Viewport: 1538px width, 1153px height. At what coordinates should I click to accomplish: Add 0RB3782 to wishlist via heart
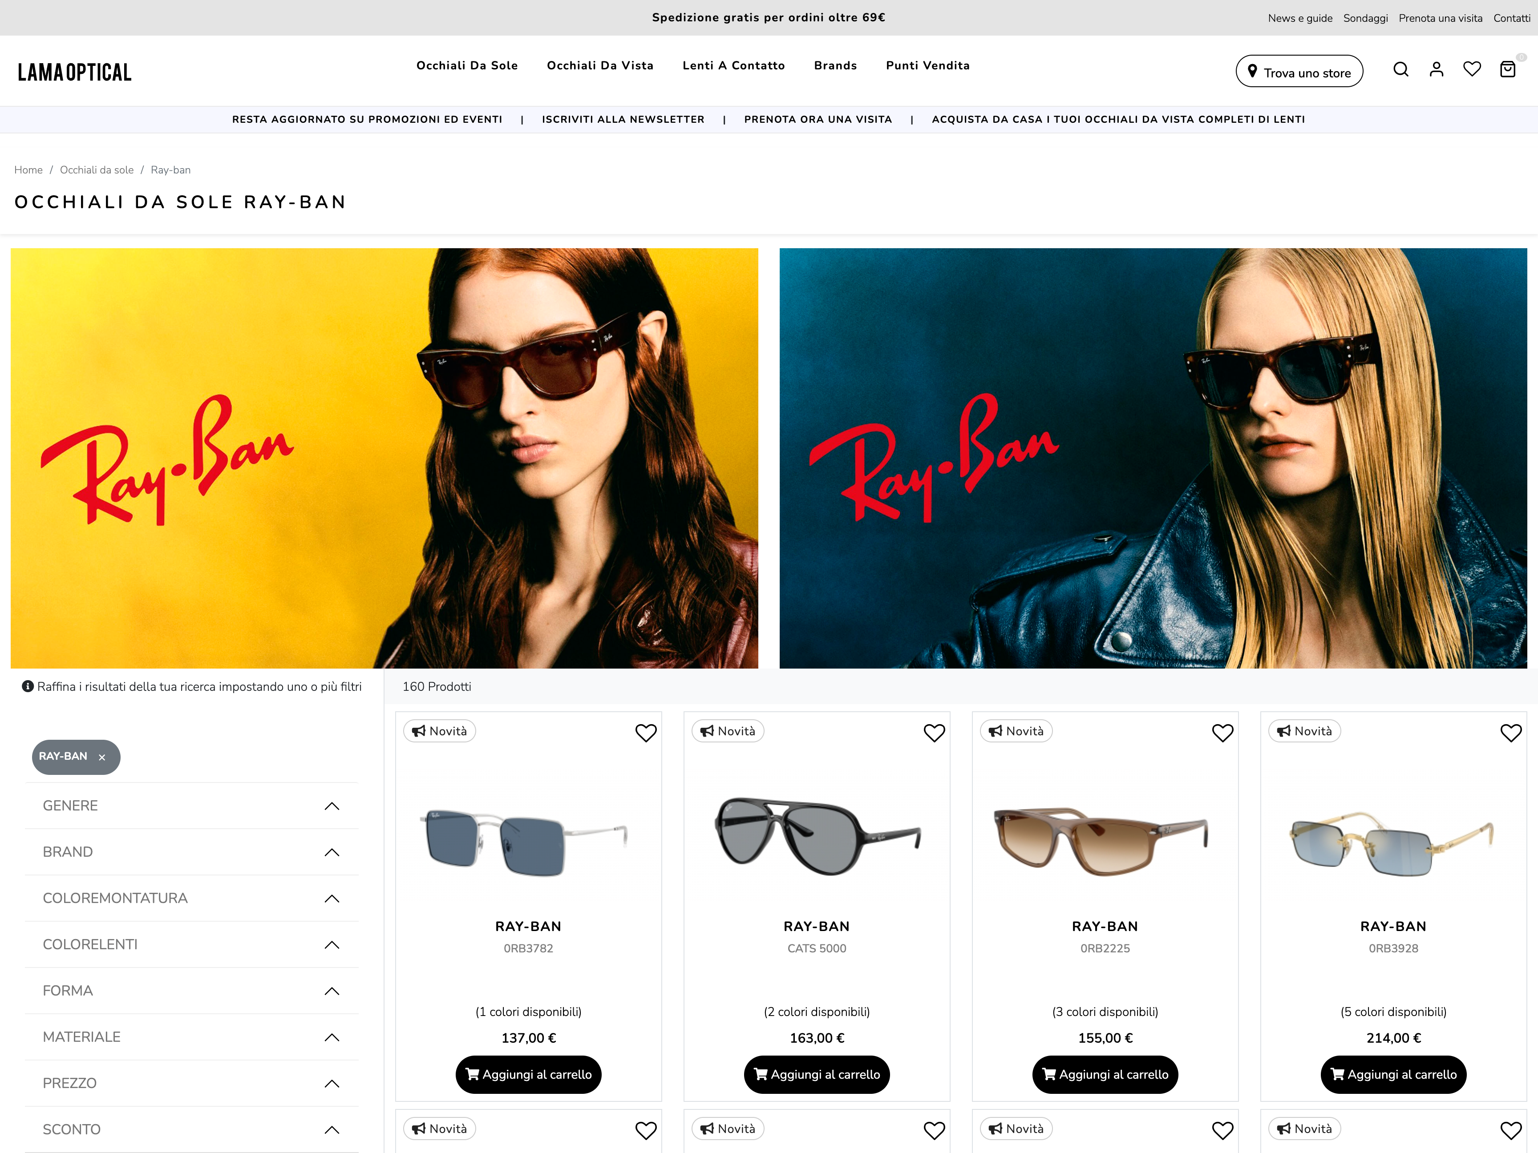click(x=646, y=733)
